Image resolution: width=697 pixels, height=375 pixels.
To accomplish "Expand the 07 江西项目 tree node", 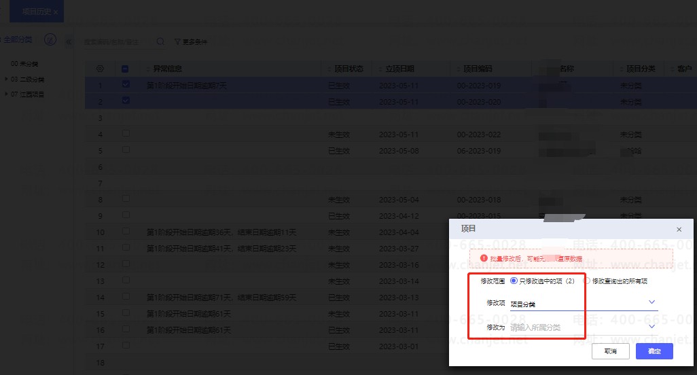I will (x=6, y=94).
